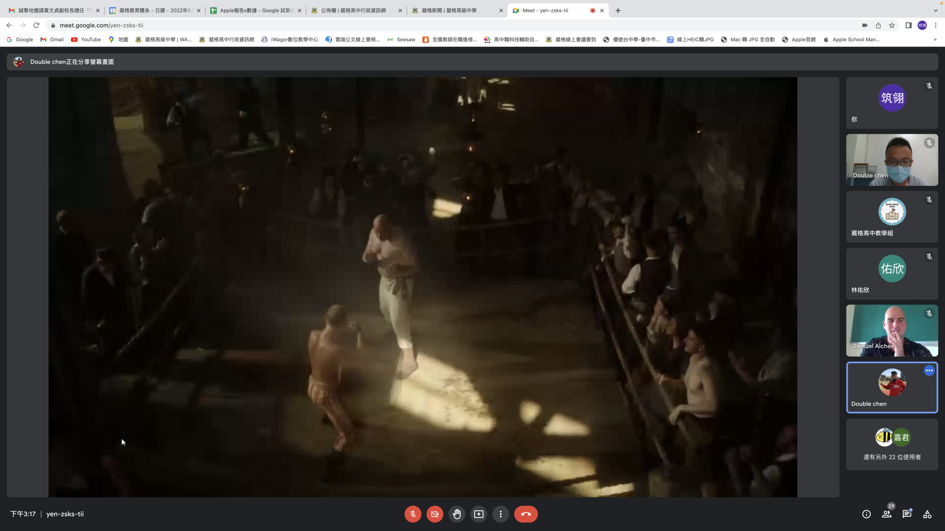Unmute the microphone
The image size is (945, 531).
[x=413, y=514]
